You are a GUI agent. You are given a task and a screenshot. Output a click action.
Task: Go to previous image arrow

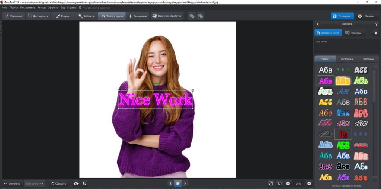click(170, 183)
